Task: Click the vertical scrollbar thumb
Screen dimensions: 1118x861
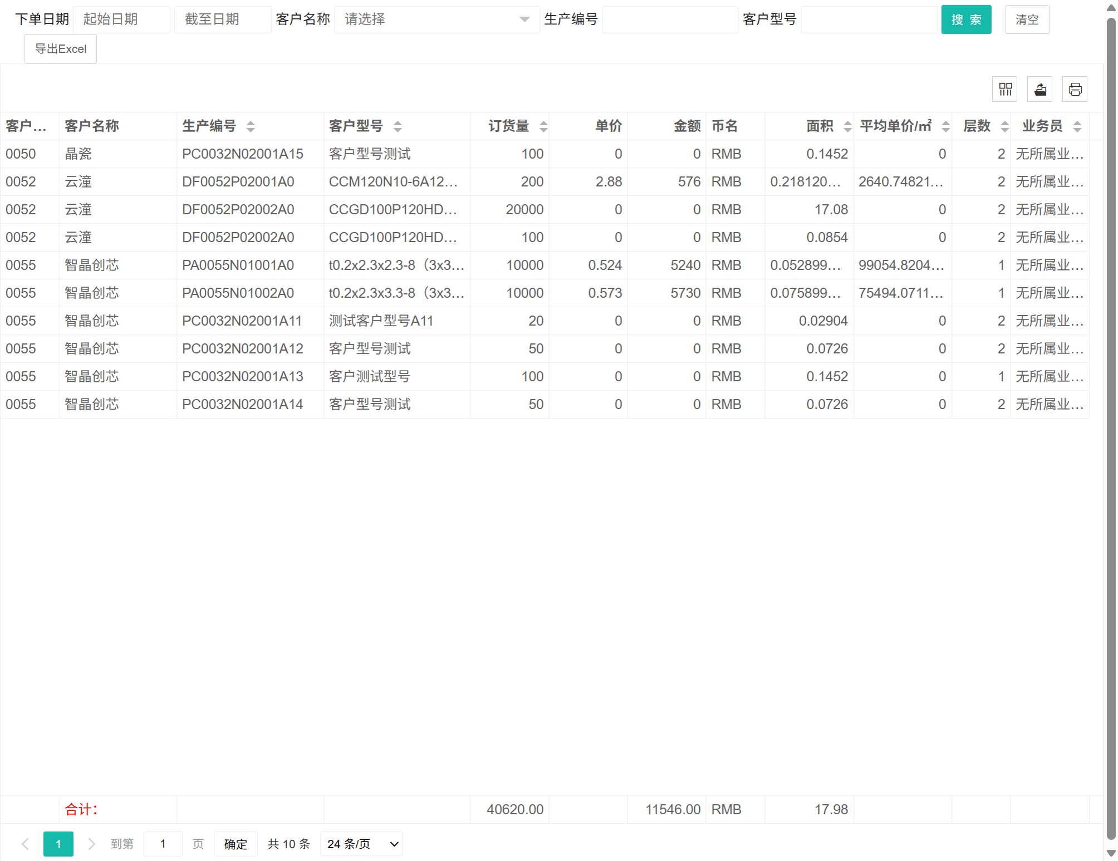Action: pyautogui.click(x=1111, y=429)
